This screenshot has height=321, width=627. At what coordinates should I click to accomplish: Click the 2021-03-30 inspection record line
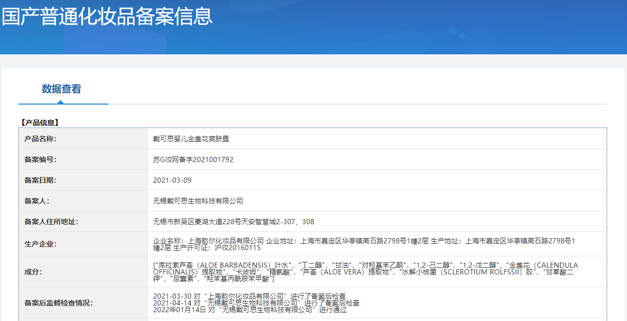click(x=249, y=296)
